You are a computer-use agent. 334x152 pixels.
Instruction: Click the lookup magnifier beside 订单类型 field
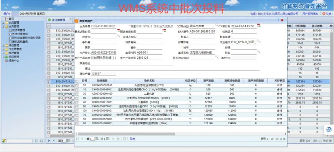click(216, 25)
